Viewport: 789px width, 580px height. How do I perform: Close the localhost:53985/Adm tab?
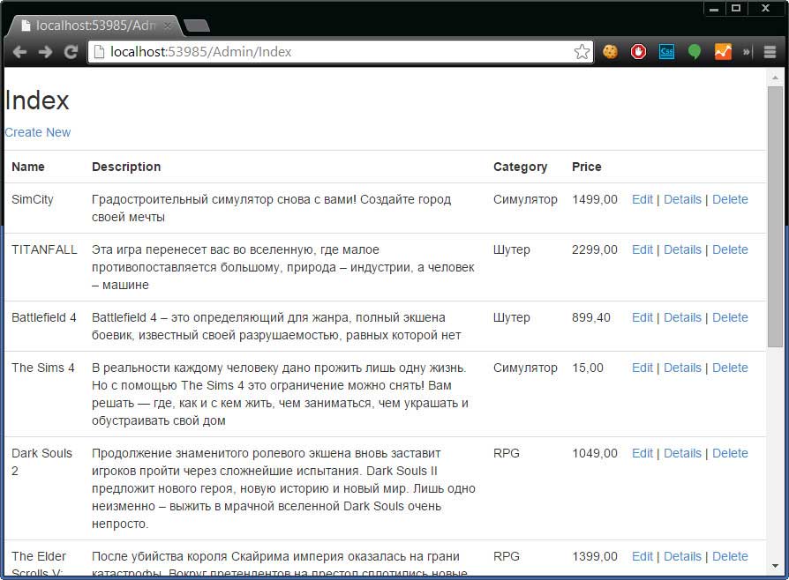[x=168, y=26]
